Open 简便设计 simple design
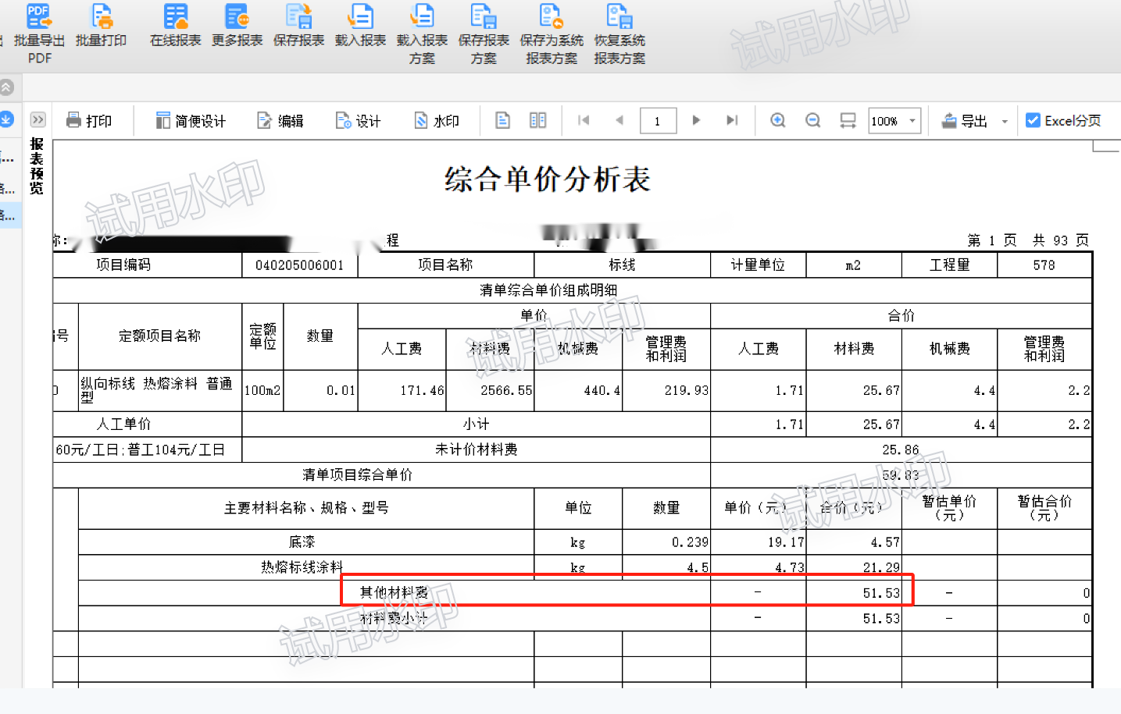1121x714 pixels. coord(191,121)
